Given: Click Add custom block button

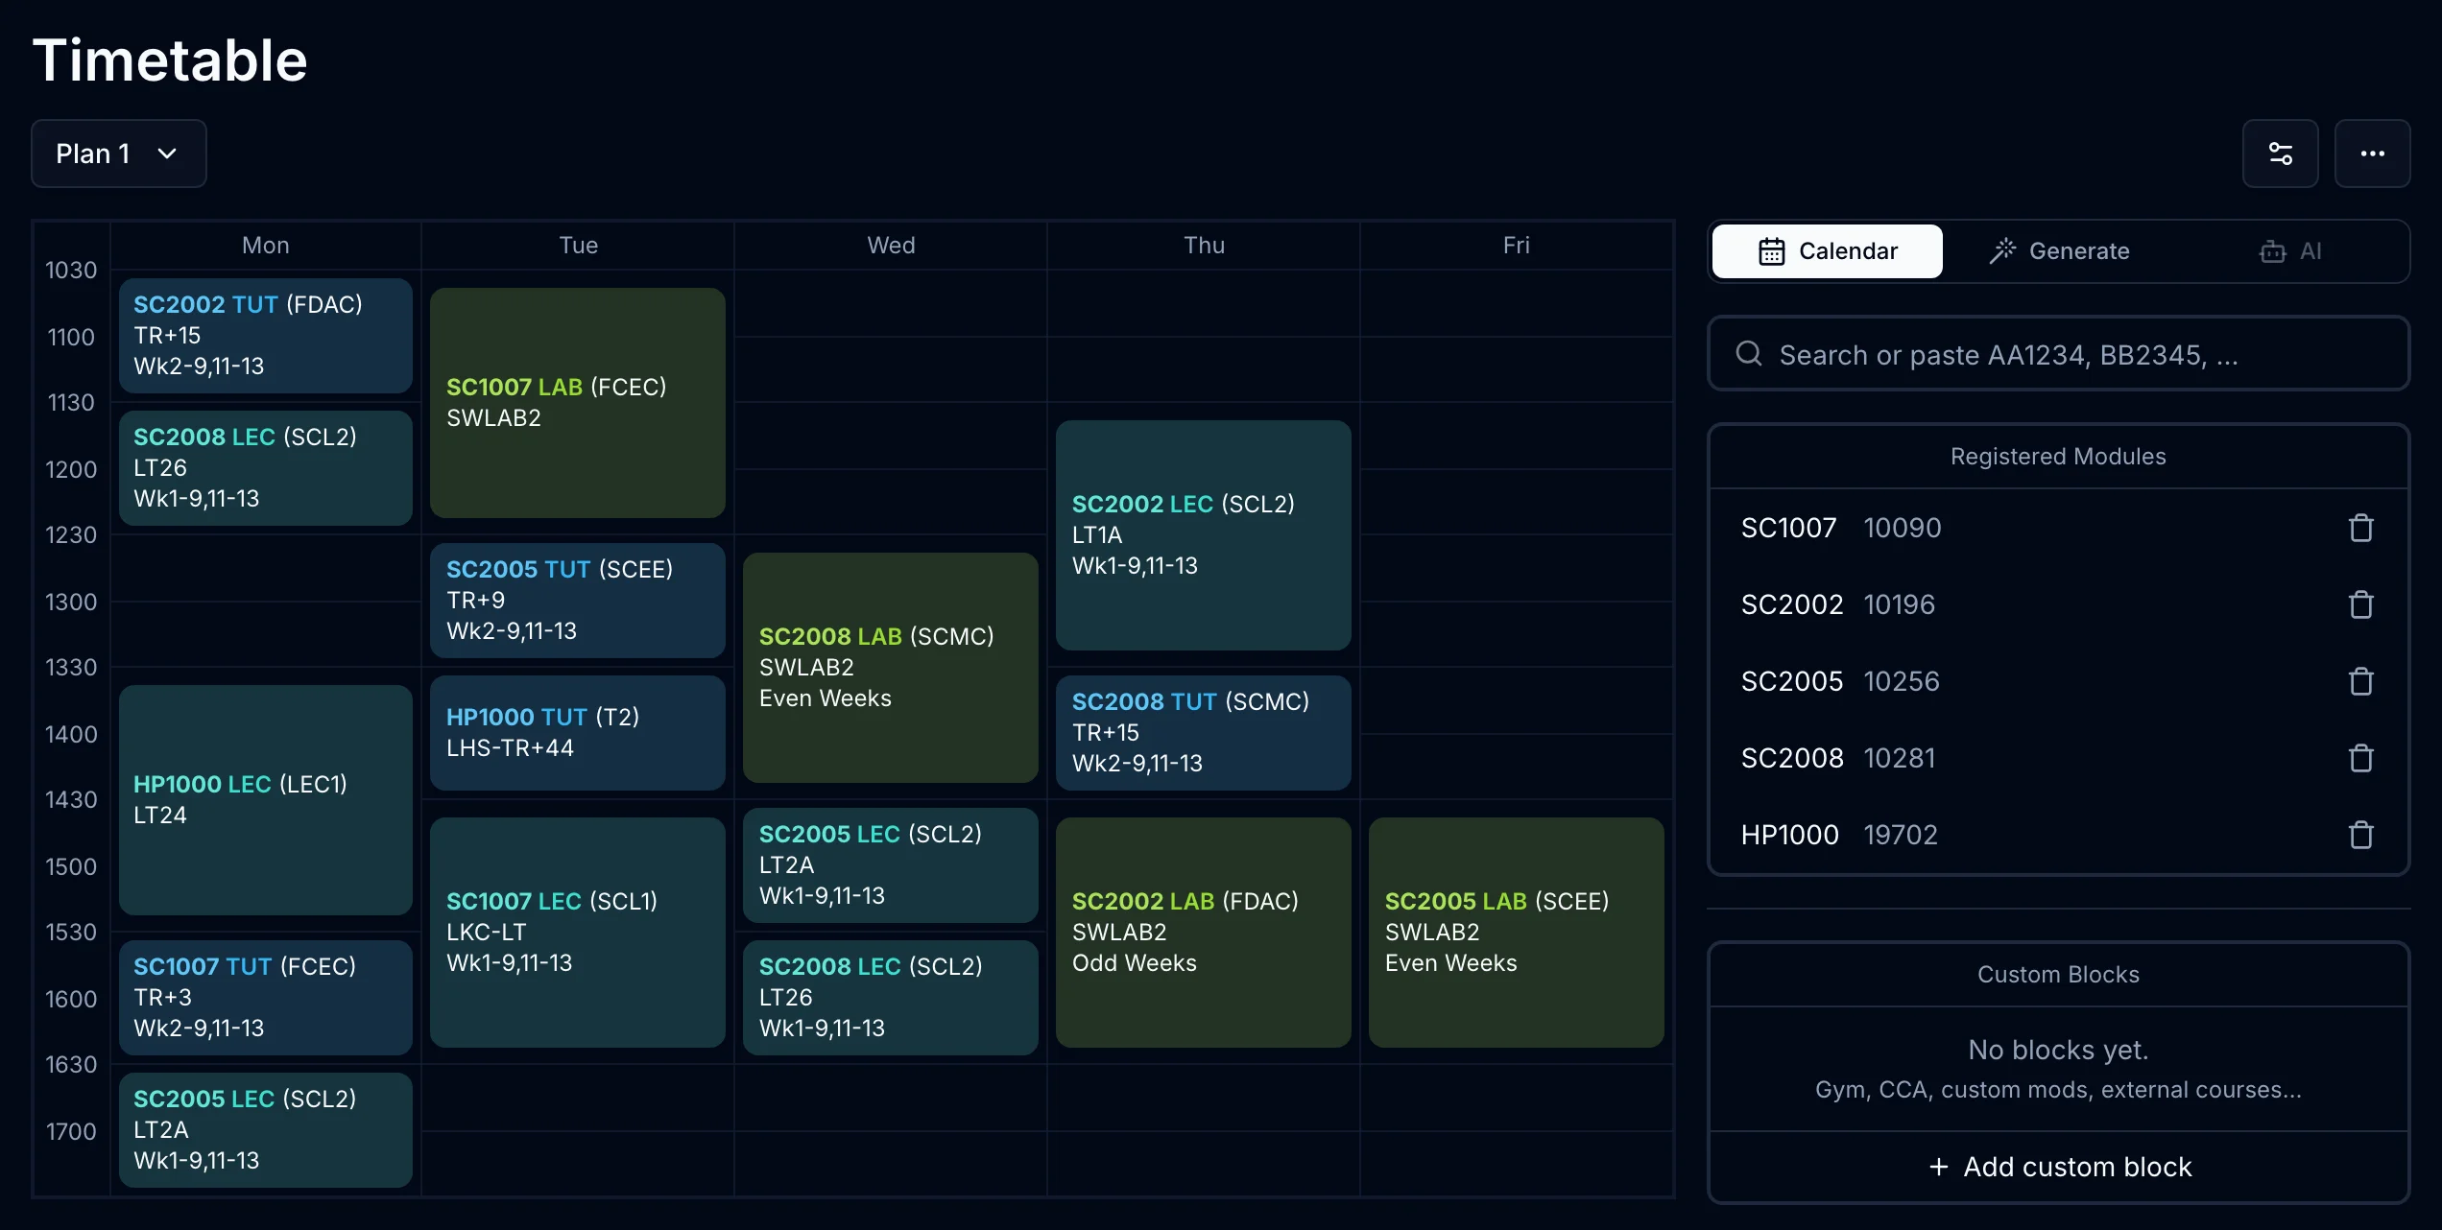Looking at the screenshot, I should point(2059,1167).
